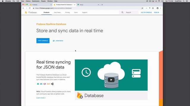This screenshot has width=190, height=106.
Task: Reload the page with the refresh icon
Action: pyautogui.click(x=30, y=8)
